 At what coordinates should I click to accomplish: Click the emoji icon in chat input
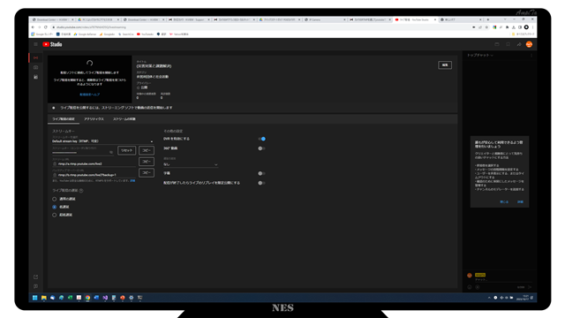[470, 287]
